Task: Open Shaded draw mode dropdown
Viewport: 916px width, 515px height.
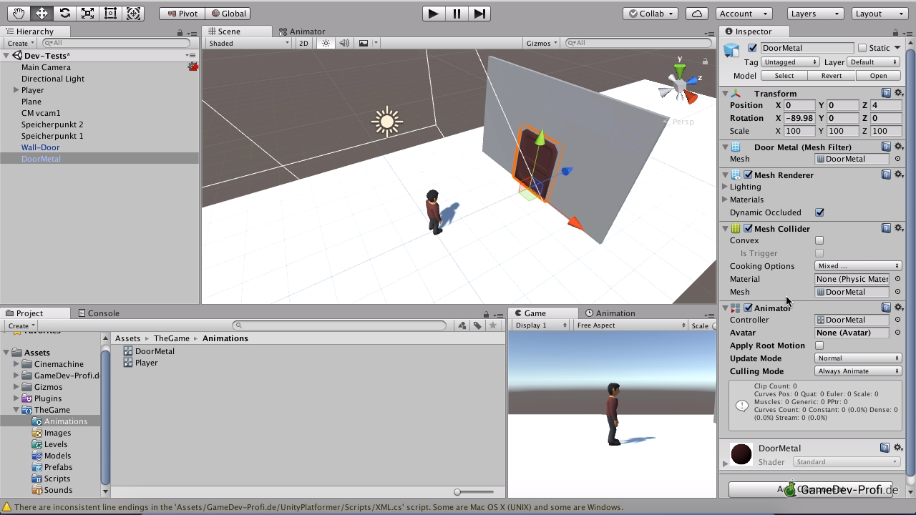Action: (x=248, y=43)
